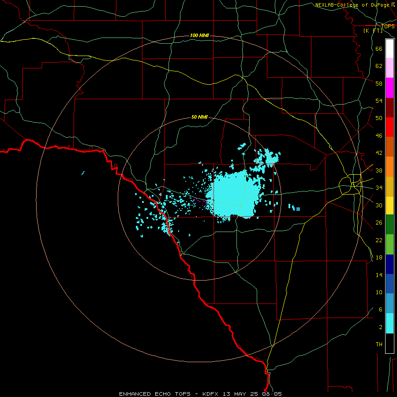The width and height of the screenshot is (397, 397).
Task: Click the small blue echo square east of center
Action: click(x=298, y=209)
